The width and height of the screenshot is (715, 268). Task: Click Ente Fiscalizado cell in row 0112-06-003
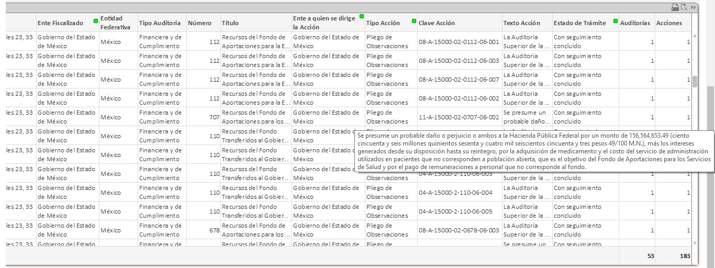tap(68, 61)
